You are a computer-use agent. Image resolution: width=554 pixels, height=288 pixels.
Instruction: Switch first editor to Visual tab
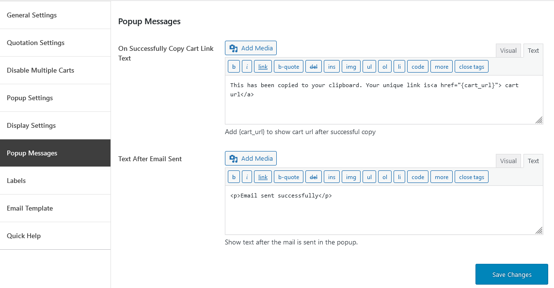pyautogui.click(x=508, y=50)
